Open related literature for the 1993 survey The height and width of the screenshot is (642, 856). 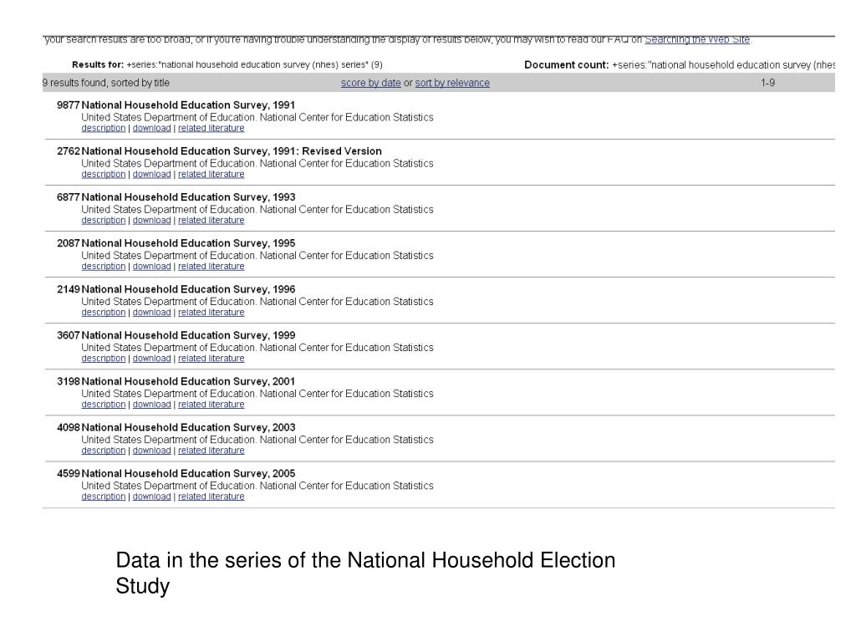point(211,221)
